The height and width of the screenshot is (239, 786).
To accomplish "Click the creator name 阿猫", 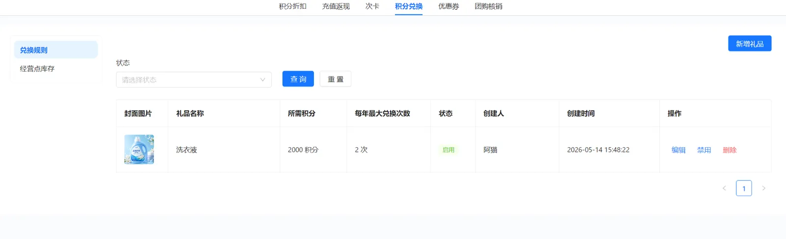I will (x=490, y=150).
